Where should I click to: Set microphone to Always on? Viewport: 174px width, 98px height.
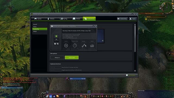click(57, 57)
